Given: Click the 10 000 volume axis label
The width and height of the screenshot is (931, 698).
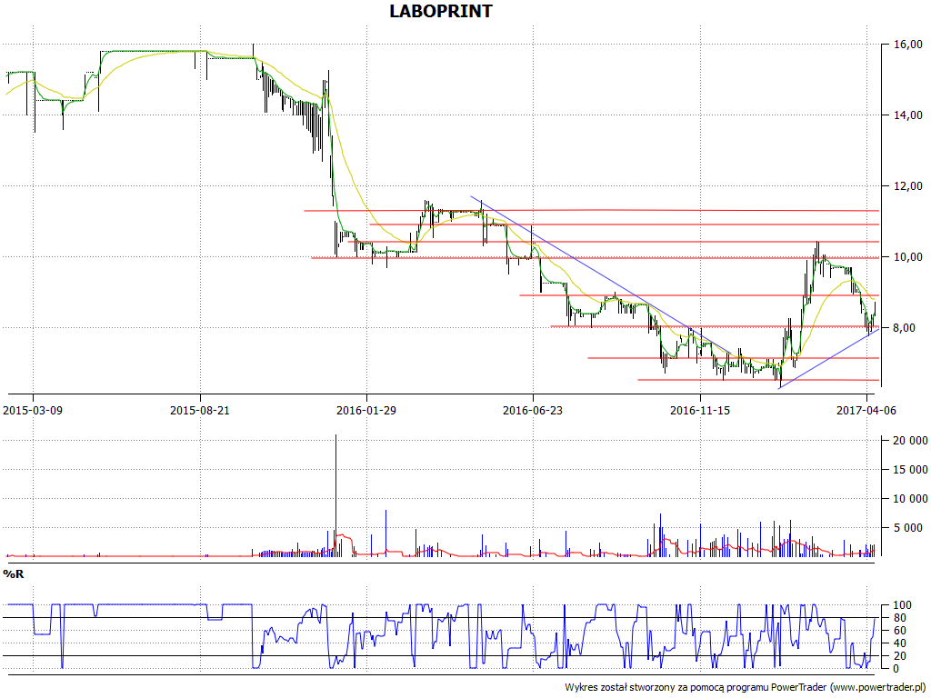Looking at the screenshot, I should point(911,499).
